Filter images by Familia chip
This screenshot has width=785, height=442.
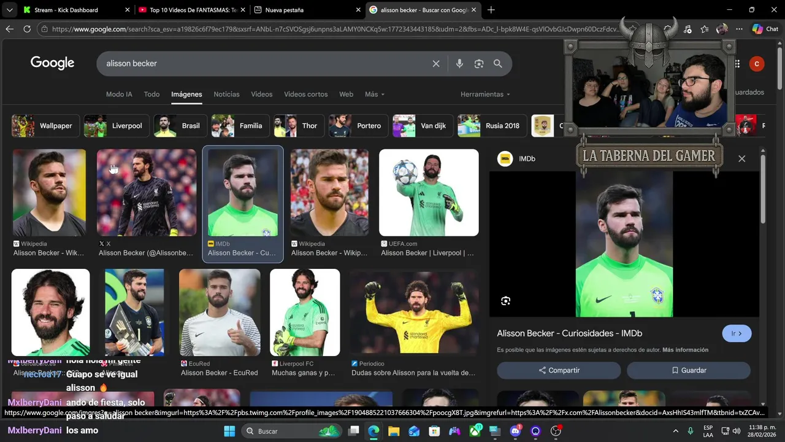pos(240,126)
